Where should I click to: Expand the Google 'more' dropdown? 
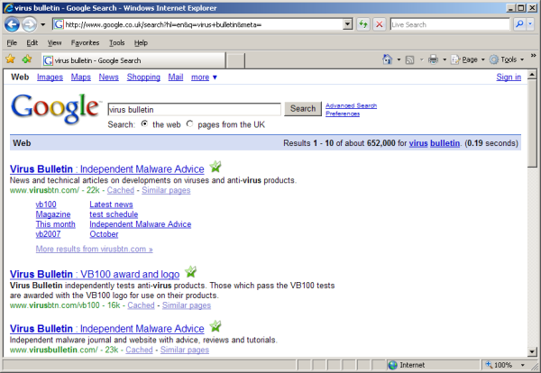tap(205, 77)
